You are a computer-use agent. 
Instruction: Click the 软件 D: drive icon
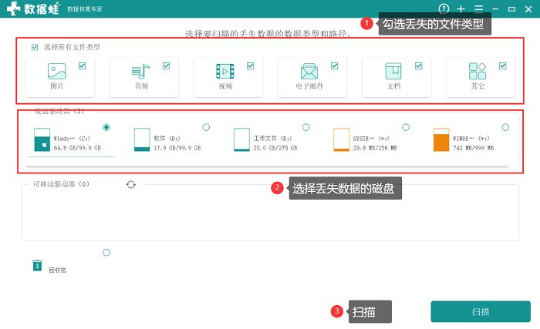coord(142,139)
